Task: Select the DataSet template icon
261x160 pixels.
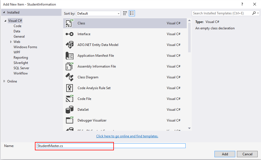Action: tap(69, 110)
